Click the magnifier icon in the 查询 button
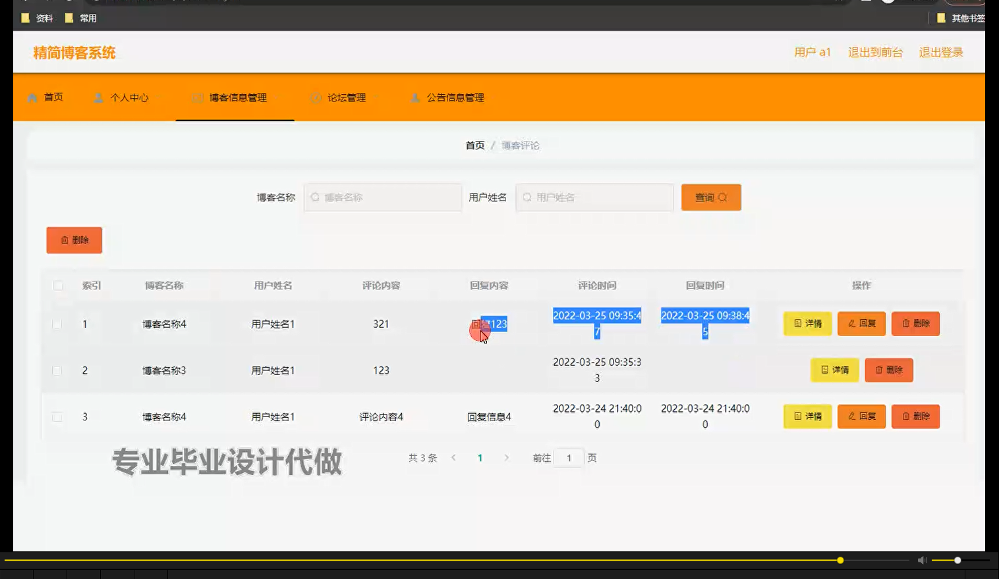The height and width of the screenshot is (579, 999). 724,197
